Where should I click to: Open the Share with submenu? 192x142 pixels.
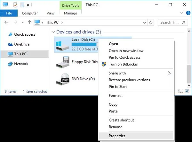(136, 73)
